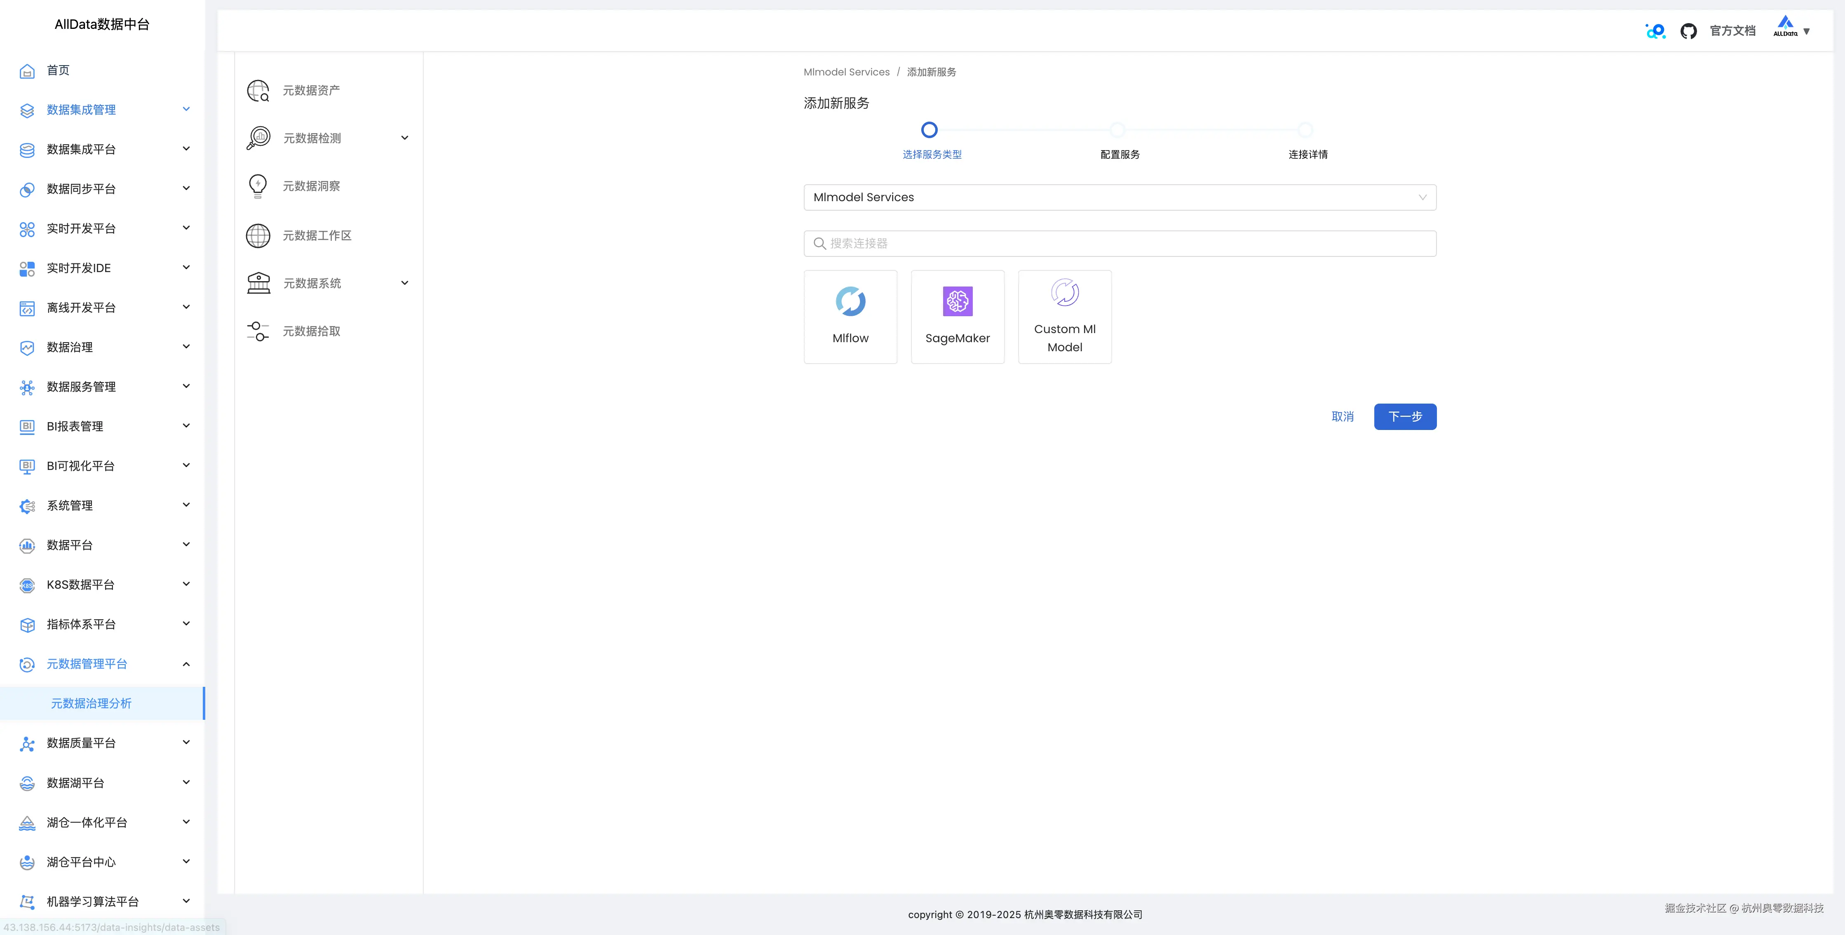Select the Mlflow connector card
The width and height of the screenshot is (1845, 935).
850,317
